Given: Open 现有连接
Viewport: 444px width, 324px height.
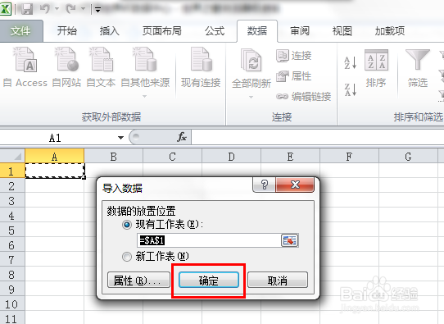Looking at the screenshot, I should pos(201,67).
